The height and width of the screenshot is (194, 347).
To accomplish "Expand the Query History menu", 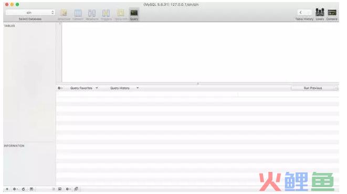I will pos(124,88).
